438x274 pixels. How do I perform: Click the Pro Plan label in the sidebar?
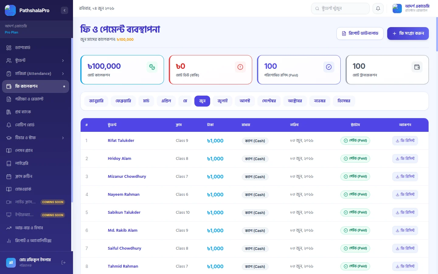click(12, 32)
